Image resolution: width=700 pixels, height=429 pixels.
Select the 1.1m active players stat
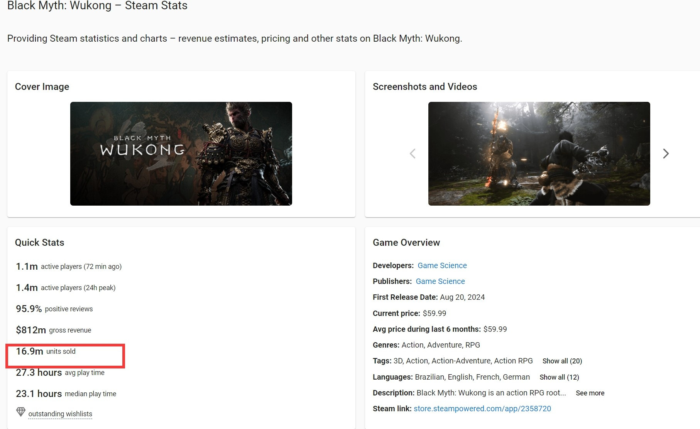coord(69,267)
